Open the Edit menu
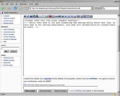 coord(7,4)
